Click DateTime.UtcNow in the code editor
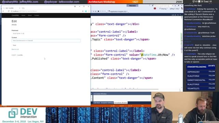Image resolution: width=219 pixels, height=123 pixels. click(x=156, y=55)
